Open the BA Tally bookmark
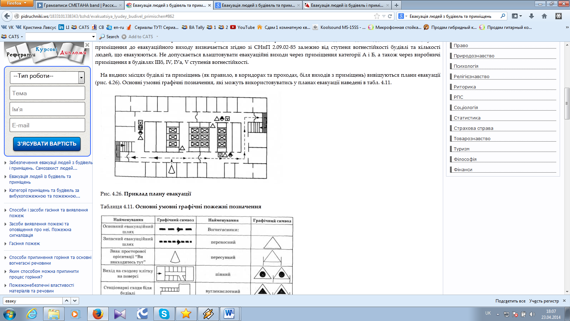The image size is (570, 321). pyautogui.click(x=193, y=27)
